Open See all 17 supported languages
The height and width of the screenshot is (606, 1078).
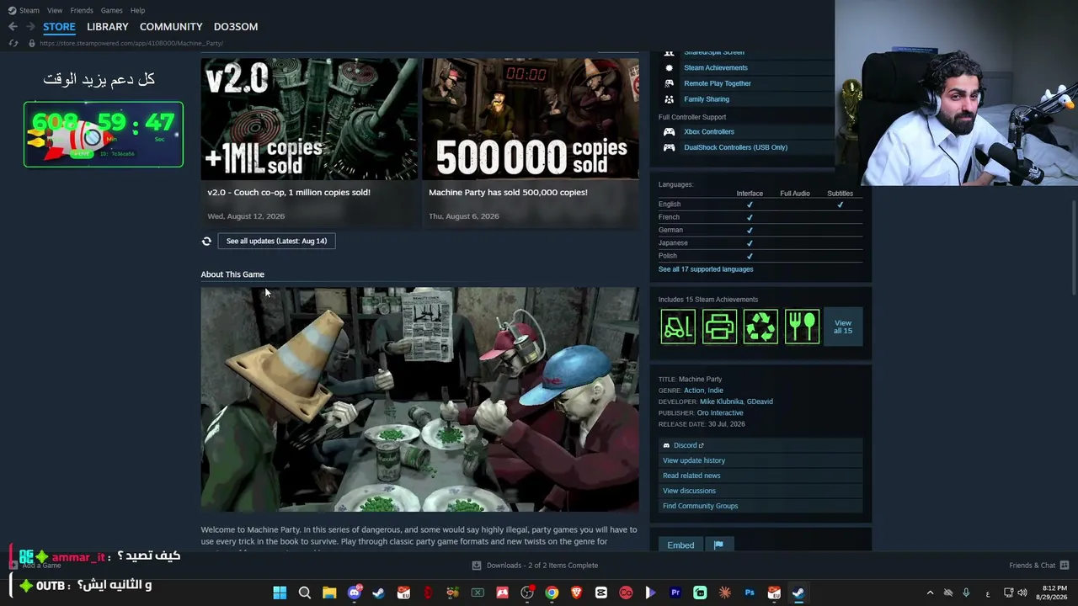(x=706, y=269)
